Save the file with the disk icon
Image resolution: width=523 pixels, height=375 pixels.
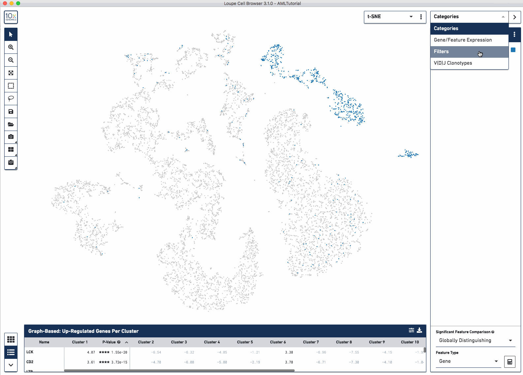[11, 111]
